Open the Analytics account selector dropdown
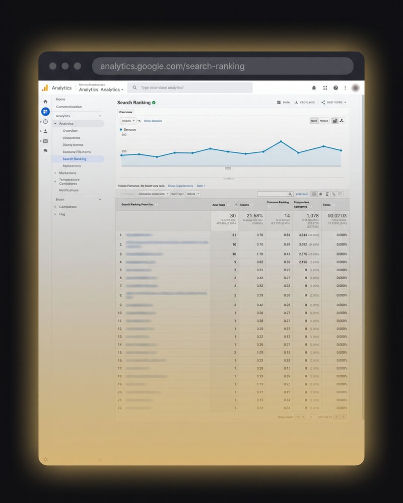 click(101, 90)
